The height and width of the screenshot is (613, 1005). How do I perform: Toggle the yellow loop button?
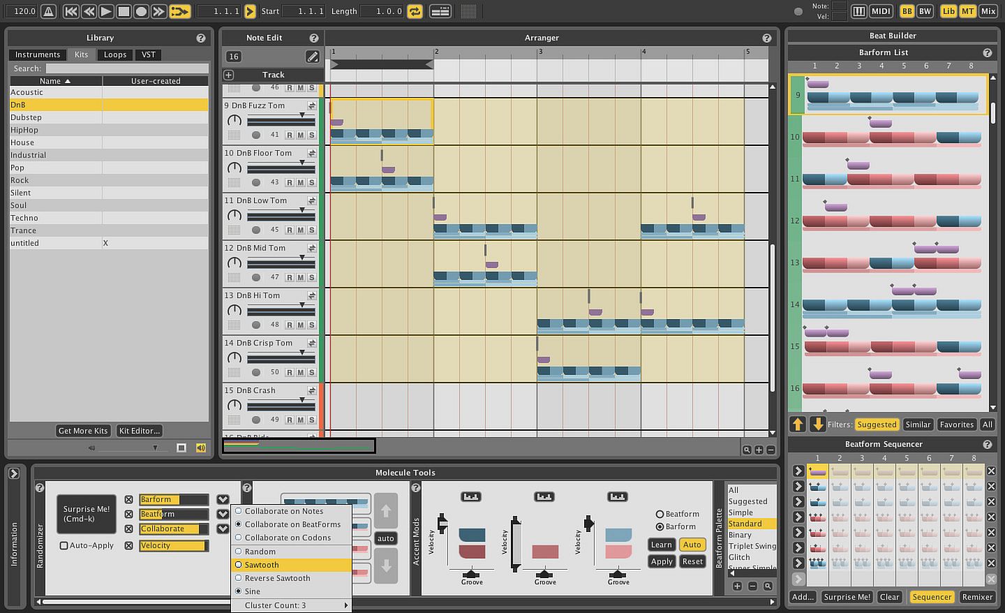415,11
